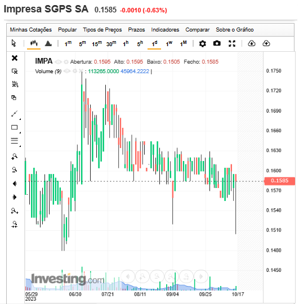The width and height of the screenshot is (299, 304).
Task: Select the 1h timeframe
Action: (x=126, y=43)
